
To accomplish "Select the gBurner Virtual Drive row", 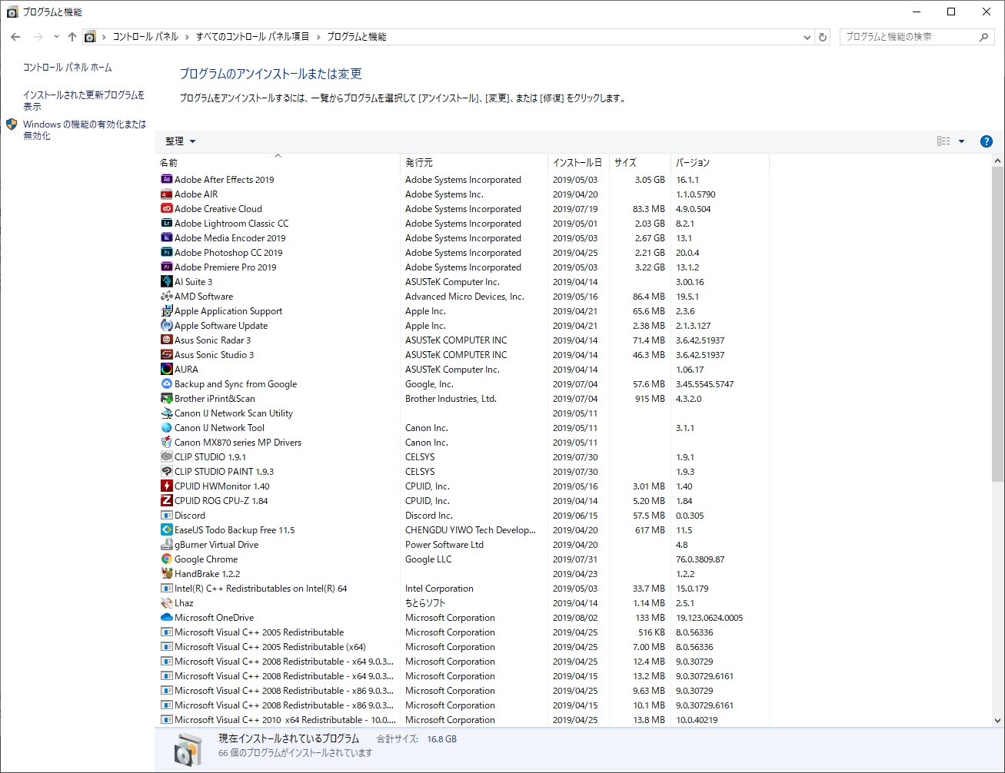I will pos(464,545).
